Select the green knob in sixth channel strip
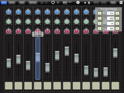Viewport: 124px width, 93px height. [57, 21]
